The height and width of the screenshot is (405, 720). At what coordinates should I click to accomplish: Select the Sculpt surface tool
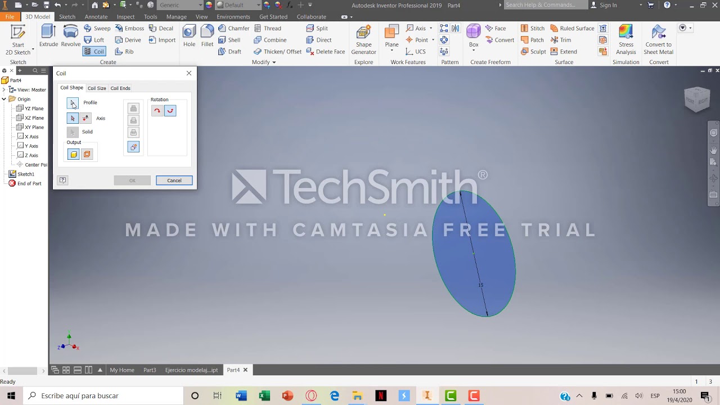pyautogui.click(x=533, y=52)
